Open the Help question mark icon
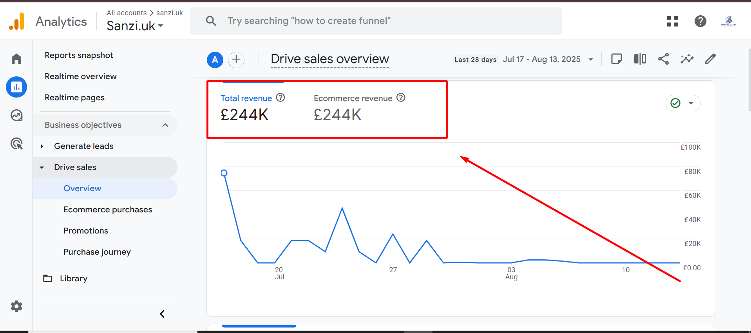751x333 pixels. (700, 21)
